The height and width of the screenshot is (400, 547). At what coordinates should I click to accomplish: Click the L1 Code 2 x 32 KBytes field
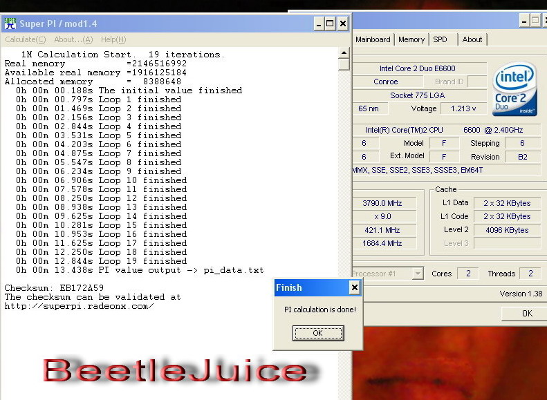coord(507,216)
